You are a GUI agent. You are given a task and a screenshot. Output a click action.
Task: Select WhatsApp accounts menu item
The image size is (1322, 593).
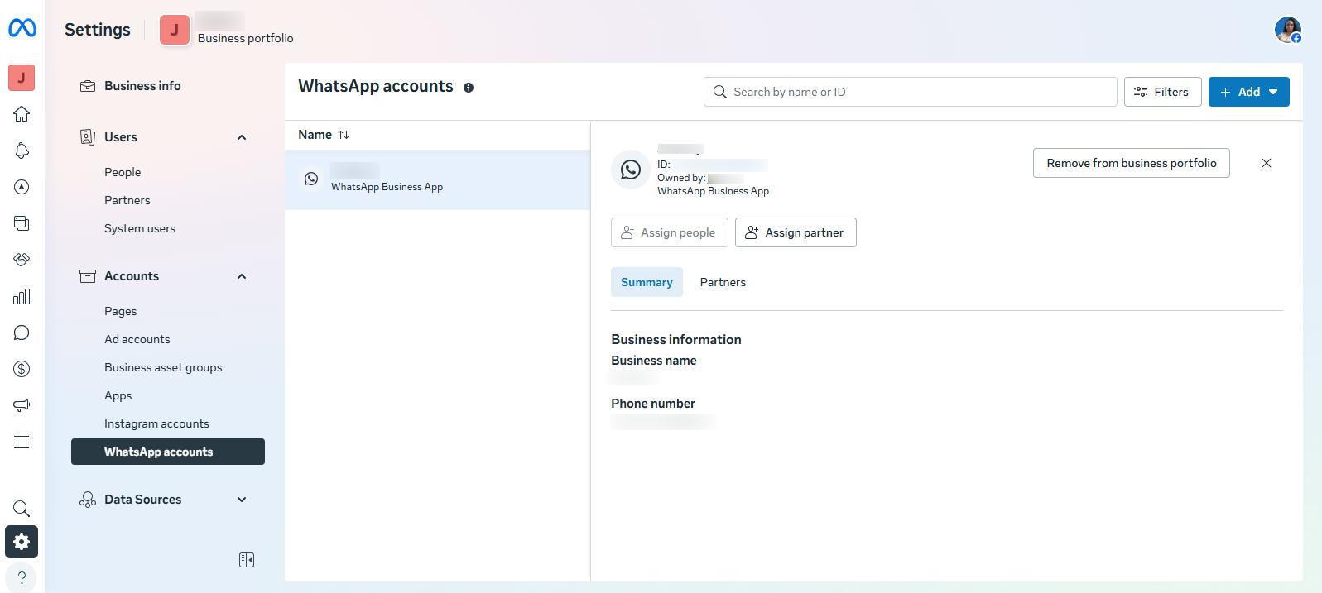pyautogui.click(x=168, y=452)
